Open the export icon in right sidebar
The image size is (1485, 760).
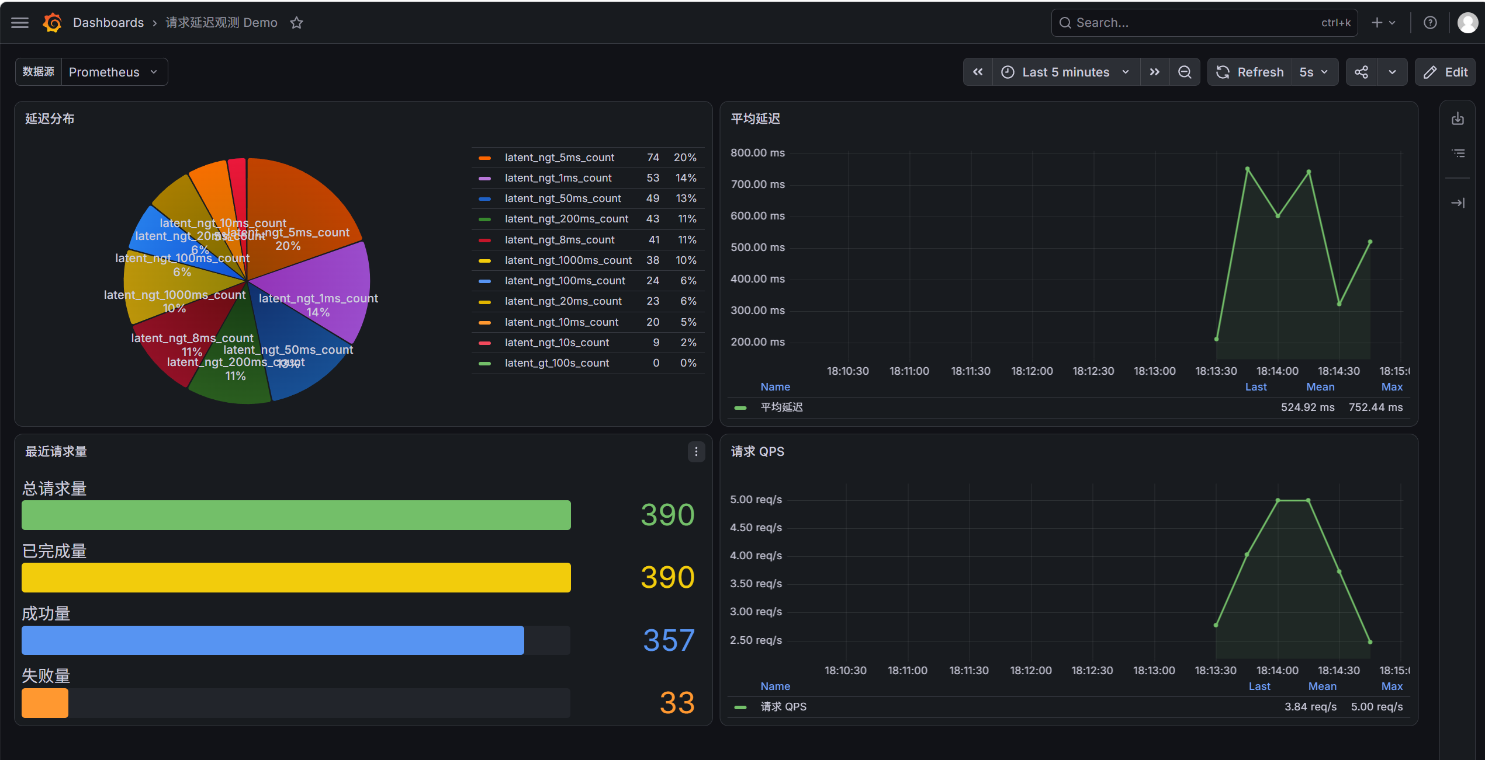click(1458, 118)
